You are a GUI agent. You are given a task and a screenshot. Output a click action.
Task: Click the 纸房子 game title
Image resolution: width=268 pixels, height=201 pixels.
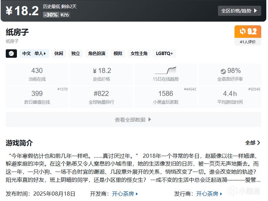coord(17,32)
